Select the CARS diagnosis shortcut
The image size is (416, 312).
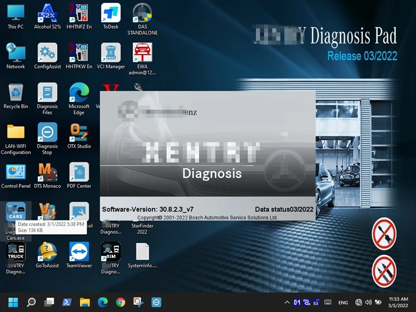16,212
